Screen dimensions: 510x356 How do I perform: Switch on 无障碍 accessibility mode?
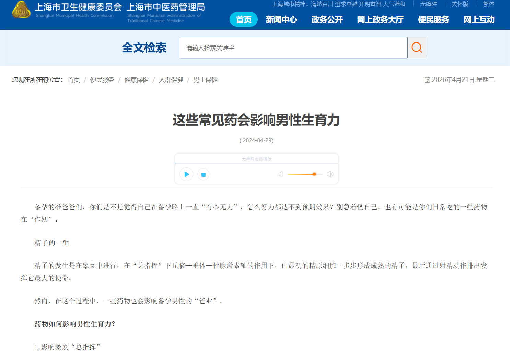[428, 4]
